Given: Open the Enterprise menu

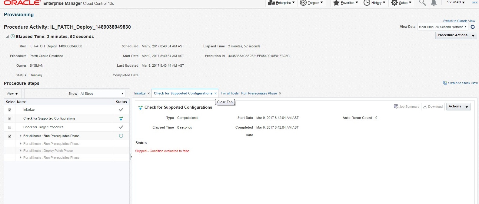Looking at the screenshot, I should point(281,3).
